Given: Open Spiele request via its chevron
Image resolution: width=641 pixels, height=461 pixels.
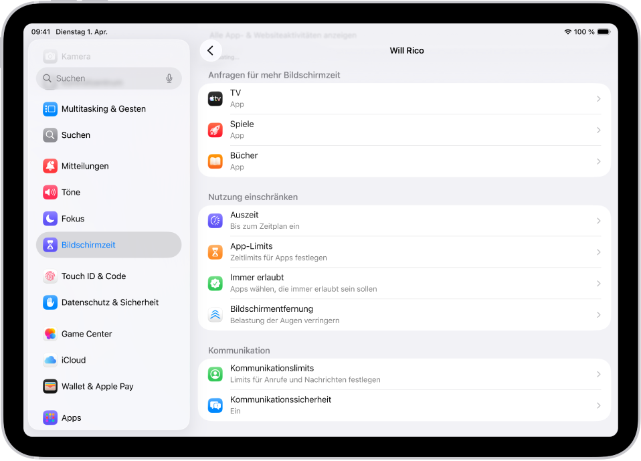Looking at the screenshot, I should [598, 130].
